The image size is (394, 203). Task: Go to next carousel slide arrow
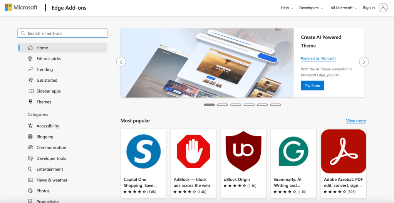coord(364,62)
